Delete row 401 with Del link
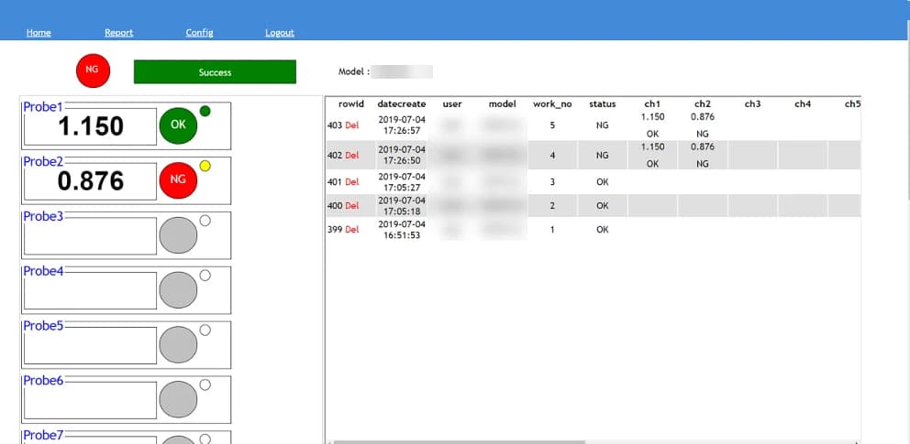 tap(351, 182)
